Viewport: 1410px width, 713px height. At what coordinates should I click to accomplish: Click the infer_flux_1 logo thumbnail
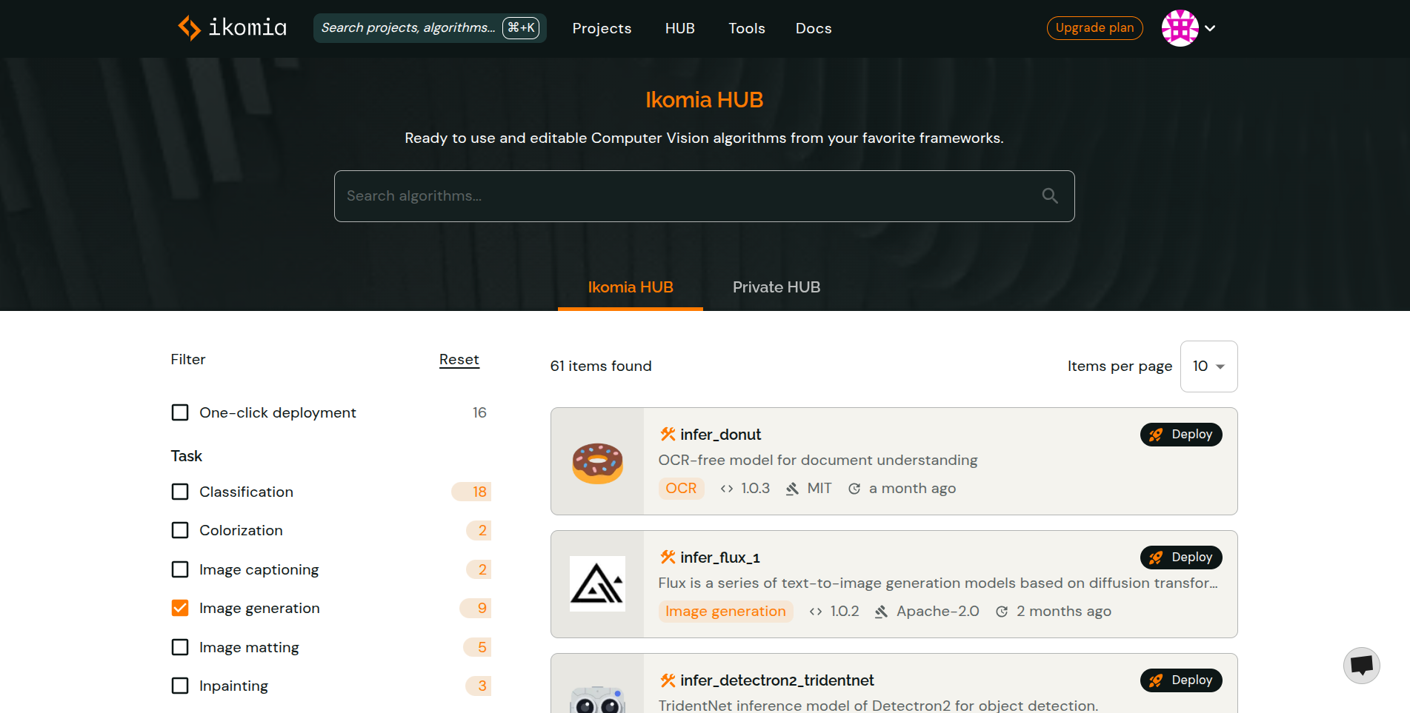[597, 584]
